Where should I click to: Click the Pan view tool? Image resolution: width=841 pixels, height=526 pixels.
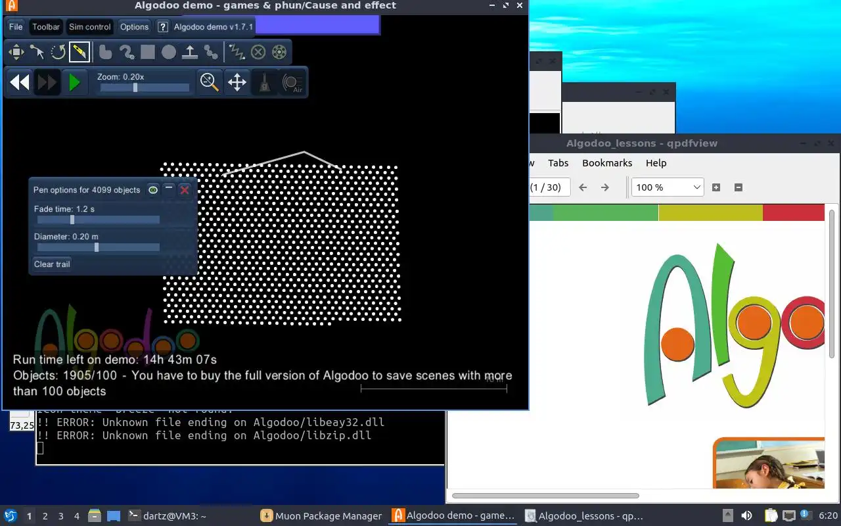237,82
